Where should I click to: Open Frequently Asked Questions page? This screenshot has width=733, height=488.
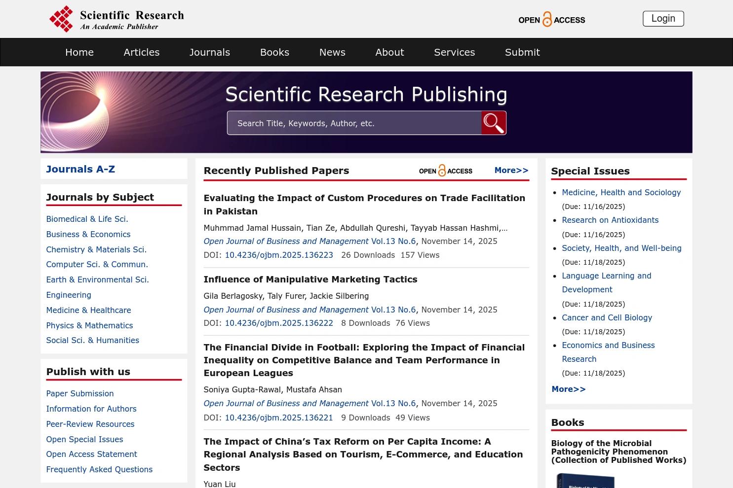(x=99, y=469)
